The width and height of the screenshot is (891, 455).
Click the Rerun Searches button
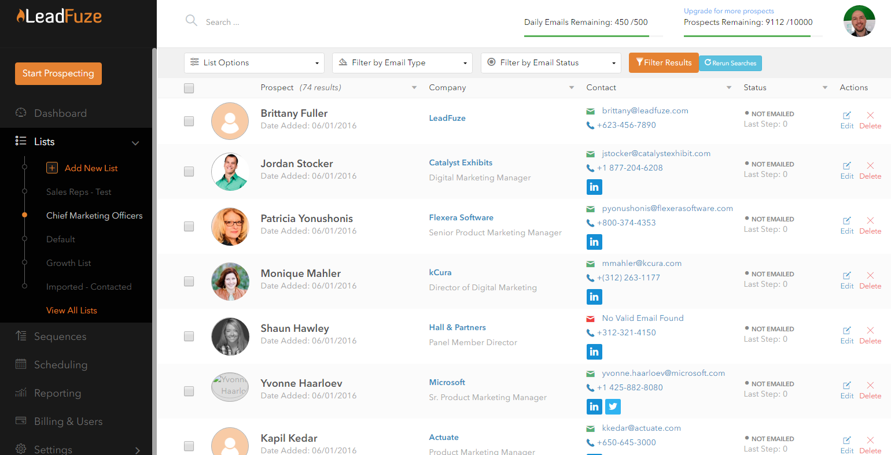click(x=730, y=63)
